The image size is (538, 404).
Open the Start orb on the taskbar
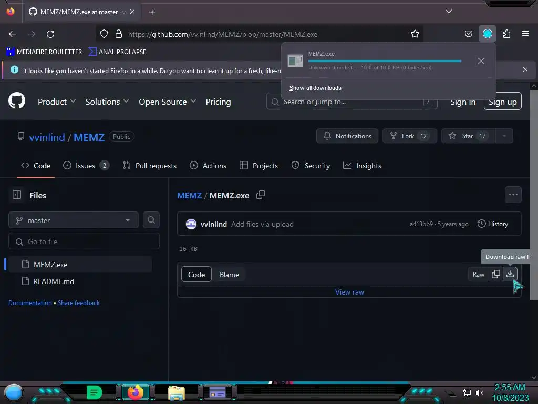point(13,392)
